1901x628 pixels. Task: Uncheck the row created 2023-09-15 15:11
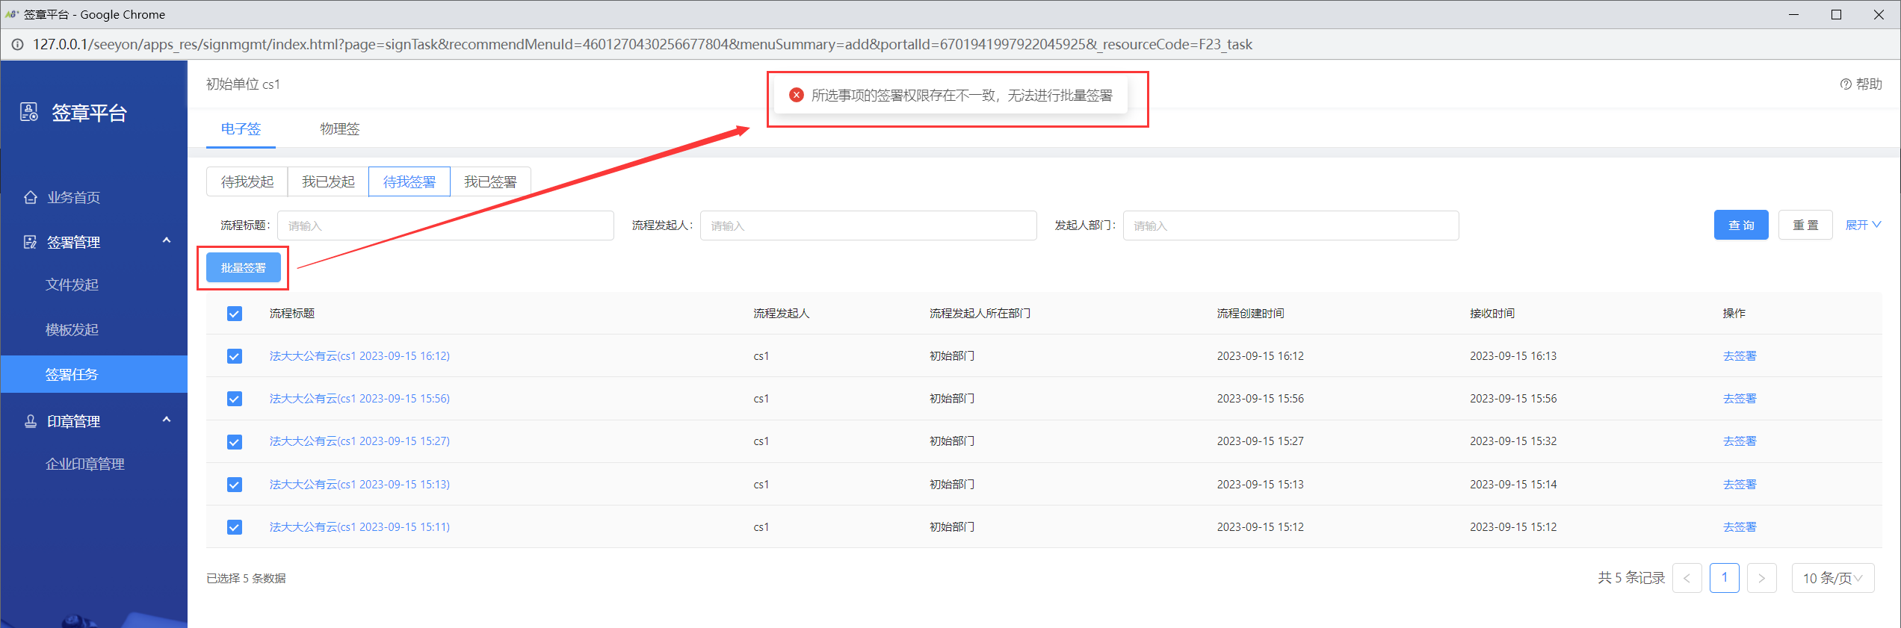235,527
